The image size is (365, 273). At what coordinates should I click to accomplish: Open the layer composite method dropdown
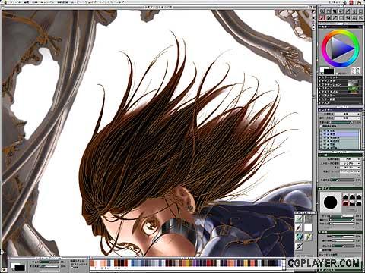point(348,114)
